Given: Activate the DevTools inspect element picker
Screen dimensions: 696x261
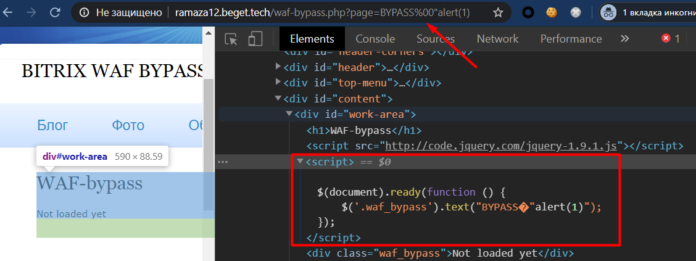Looking at the screenshot, I should (x=231, y=39).
